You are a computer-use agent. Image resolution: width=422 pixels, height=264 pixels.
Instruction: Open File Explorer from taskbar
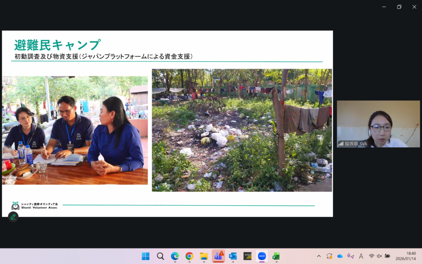pos(204,256)
